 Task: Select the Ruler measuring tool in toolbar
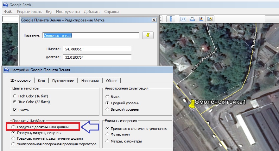[171, 19]
